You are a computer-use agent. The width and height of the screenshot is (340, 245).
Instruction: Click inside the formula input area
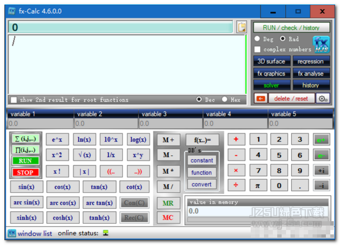pyautogui.click(x=127, y=64)
